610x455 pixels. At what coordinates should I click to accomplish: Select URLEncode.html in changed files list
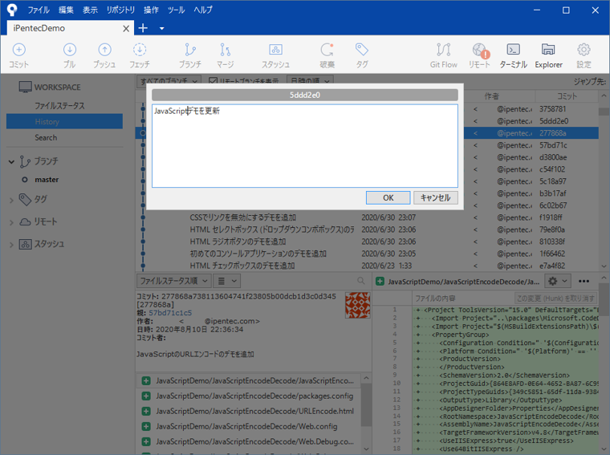(249, 411)
